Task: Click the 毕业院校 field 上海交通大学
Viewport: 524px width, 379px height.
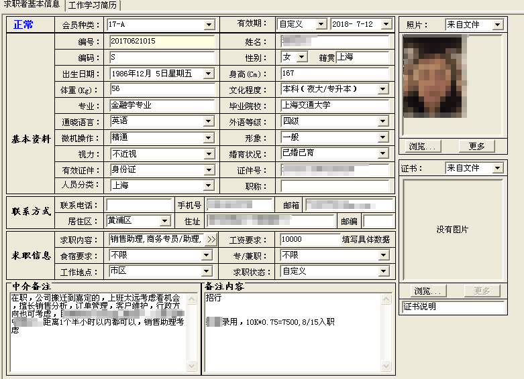Action: (335, 105)
